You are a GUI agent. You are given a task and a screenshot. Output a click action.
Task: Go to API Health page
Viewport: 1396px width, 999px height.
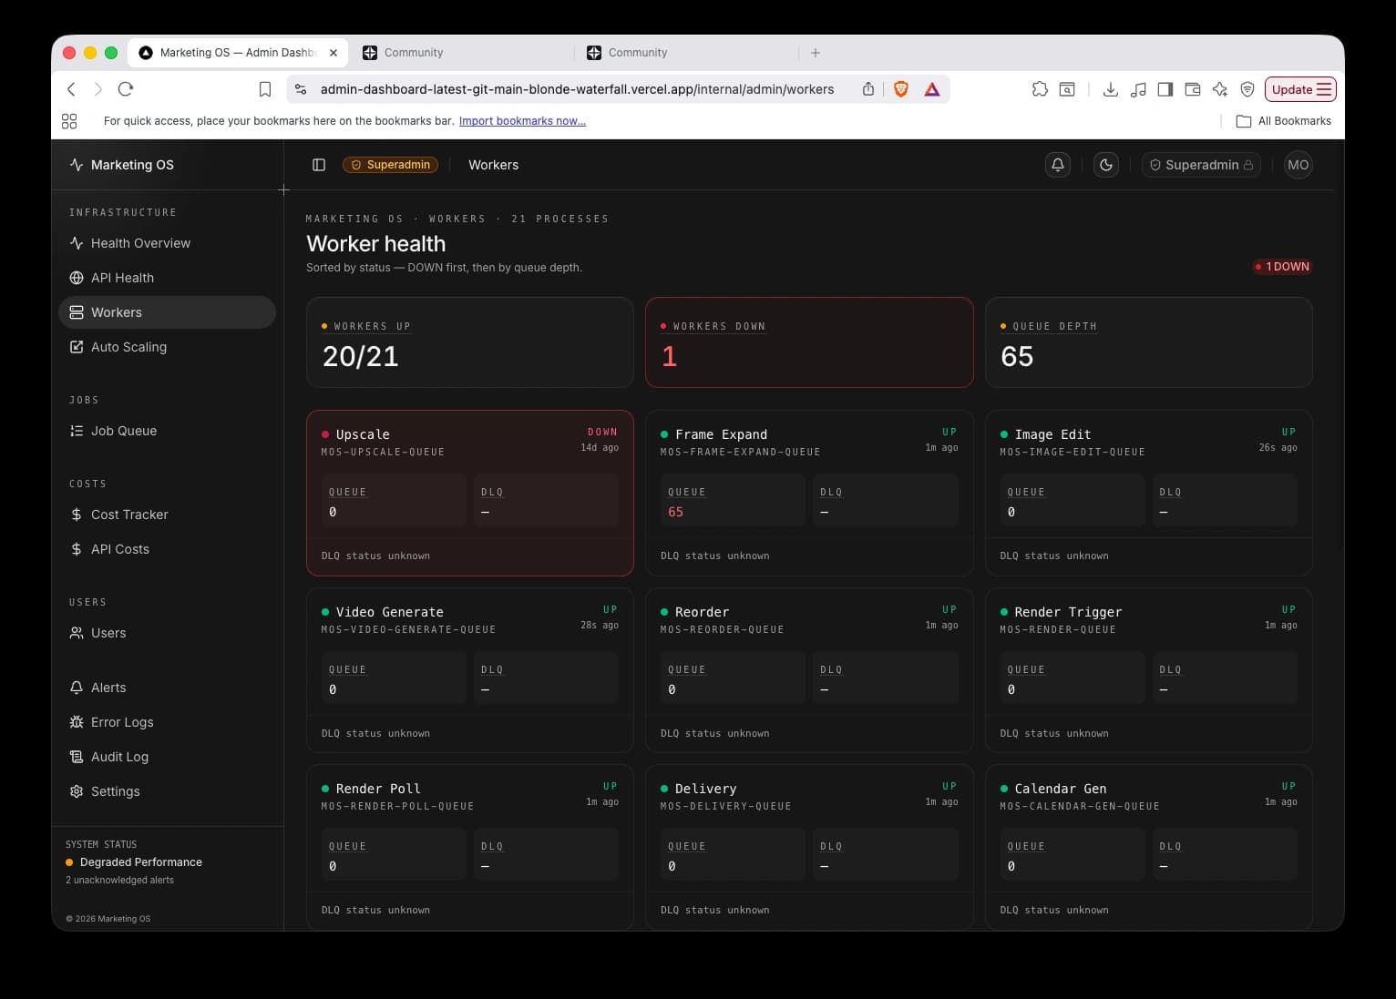(x=167, y=278)
